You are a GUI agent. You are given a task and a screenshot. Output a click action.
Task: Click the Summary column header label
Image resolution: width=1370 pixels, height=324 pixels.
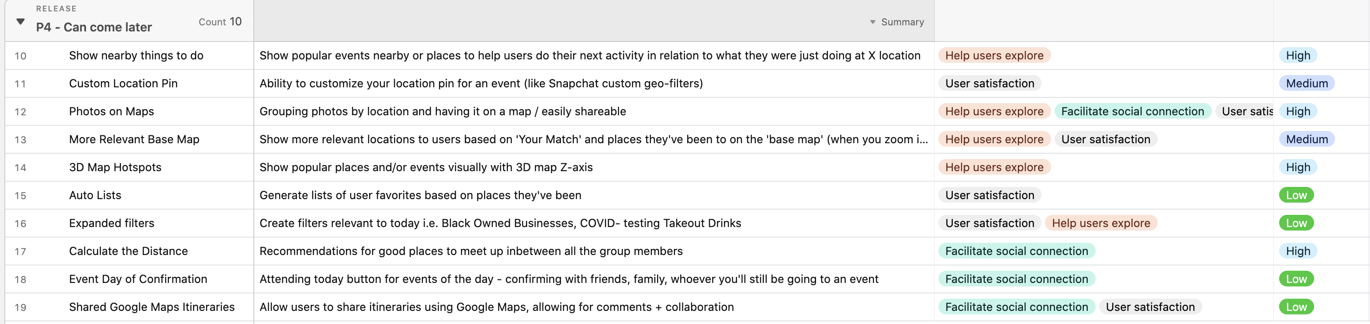tap(902, 22)
